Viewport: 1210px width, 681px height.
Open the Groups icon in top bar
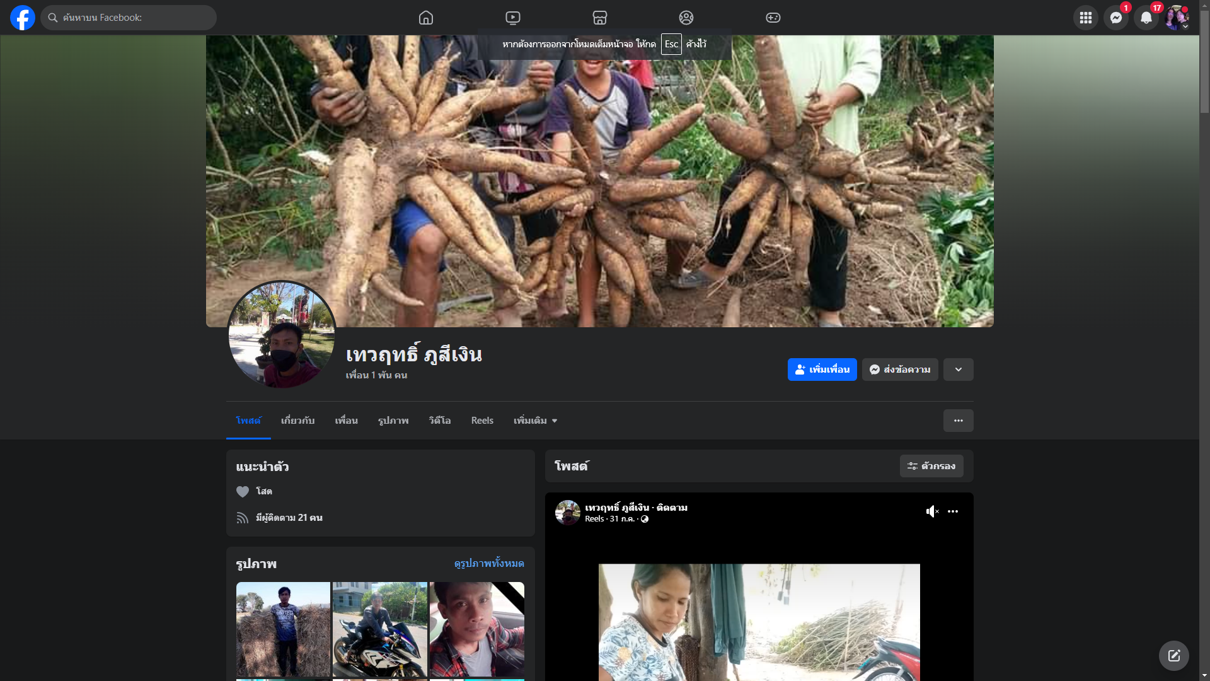[x=686, y=18]
